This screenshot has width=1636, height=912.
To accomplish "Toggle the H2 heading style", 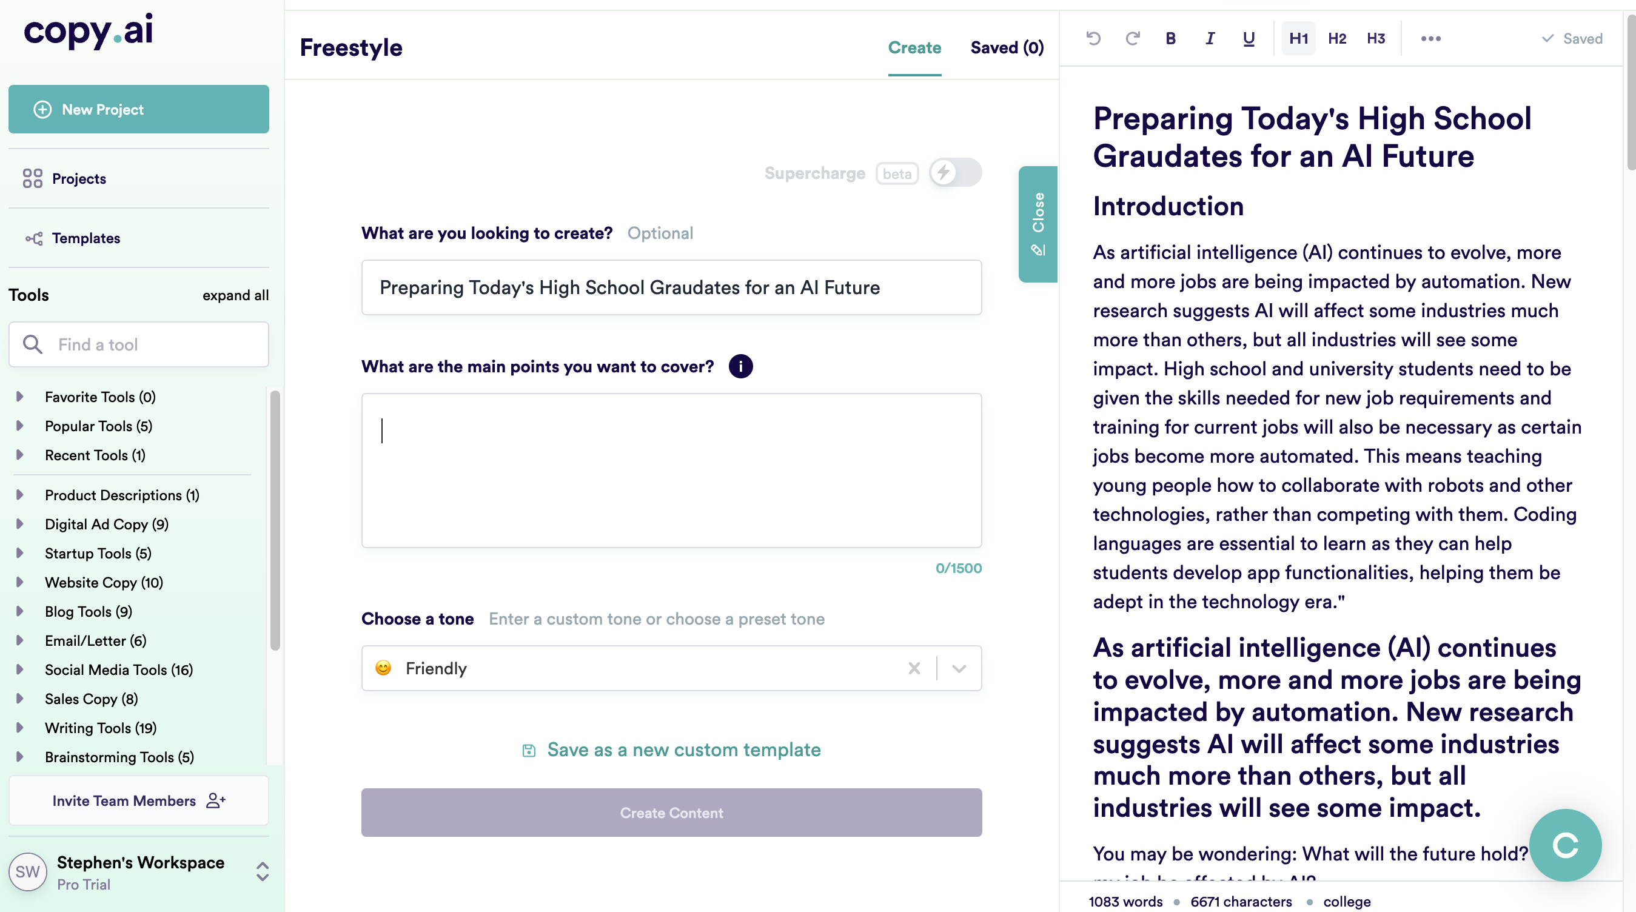I will [1337, 39].
